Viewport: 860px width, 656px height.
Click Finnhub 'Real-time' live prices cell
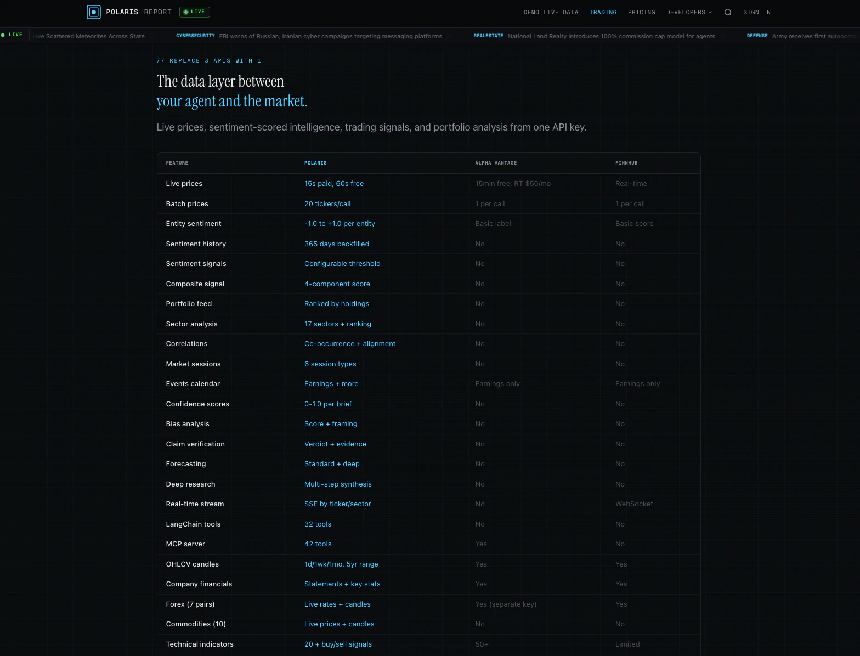point(631,184)
